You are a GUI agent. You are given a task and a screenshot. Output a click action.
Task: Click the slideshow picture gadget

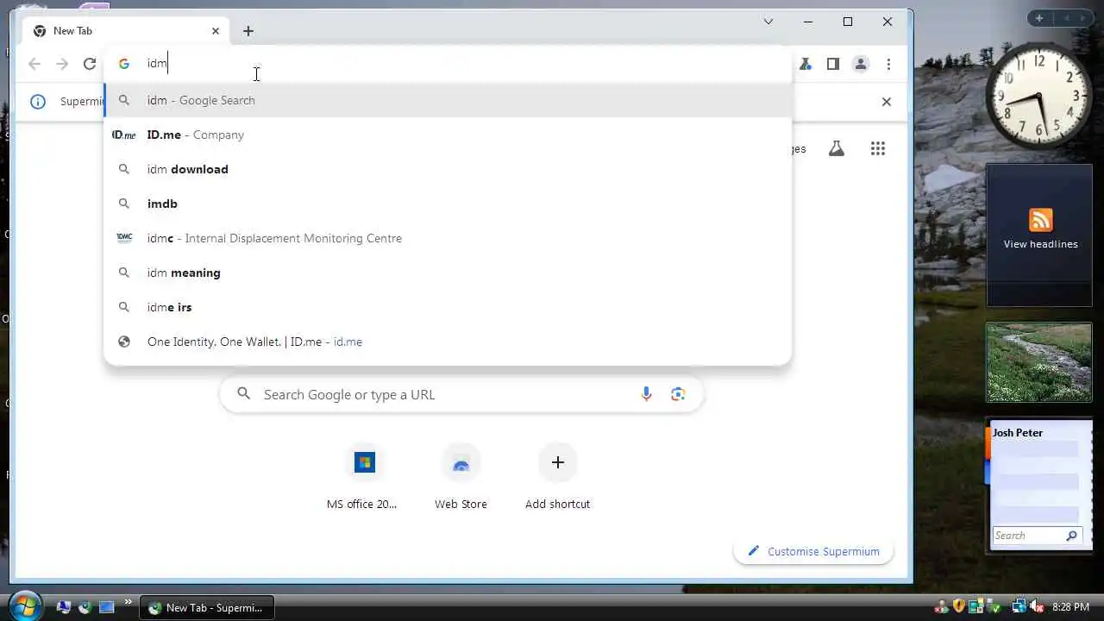coord(1038,362)
